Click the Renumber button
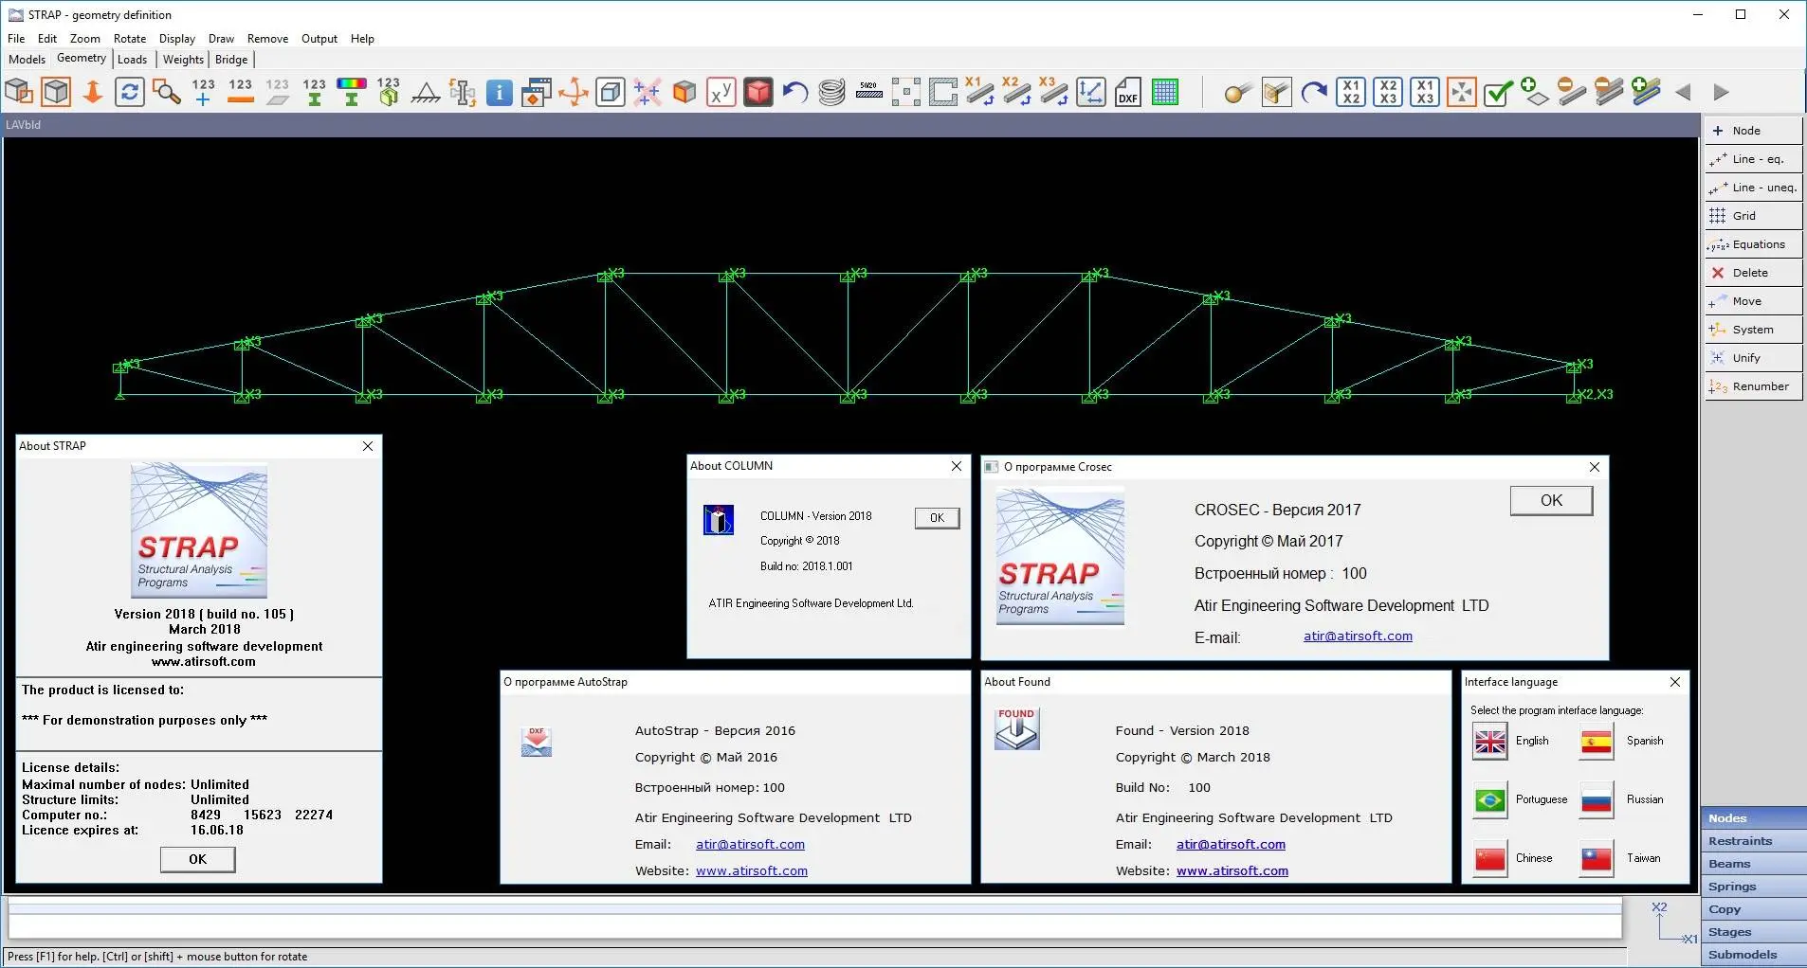The image size is (1807, 968). (1753, 386)
